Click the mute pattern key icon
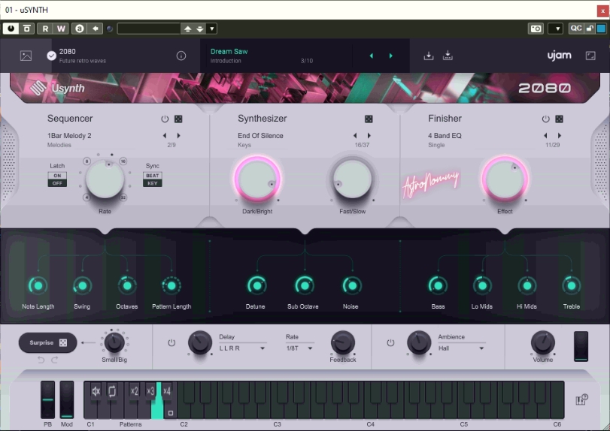The height and width of the screenshot is (431, 610). point(96,391)
